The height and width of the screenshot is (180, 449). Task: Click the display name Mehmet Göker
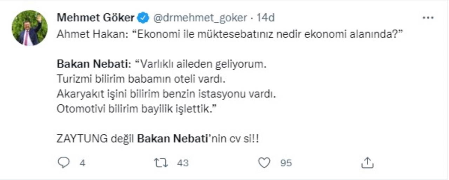[95, 18]
